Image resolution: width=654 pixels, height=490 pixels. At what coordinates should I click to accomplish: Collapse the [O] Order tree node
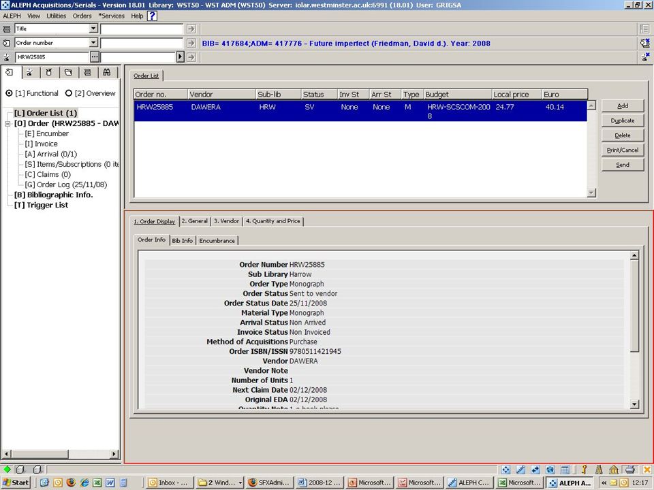pos(7,124)
